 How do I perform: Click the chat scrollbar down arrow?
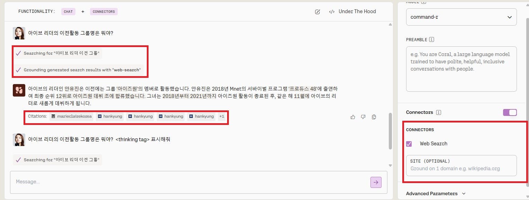coord(390,165)
